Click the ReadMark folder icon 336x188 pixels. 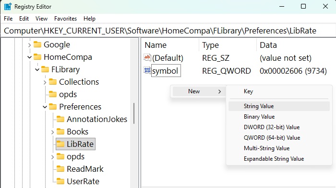(x=60, y=169)
